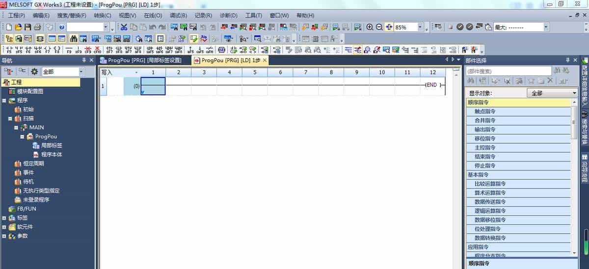
Task: Draw vertical line with sF9 icon
Action: pyautogui.click(x=79, y=49)
